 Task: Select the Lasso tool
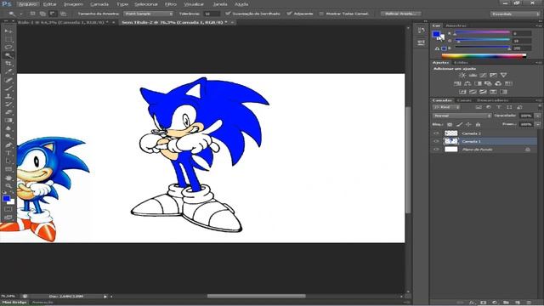click(x=8, y=47)
